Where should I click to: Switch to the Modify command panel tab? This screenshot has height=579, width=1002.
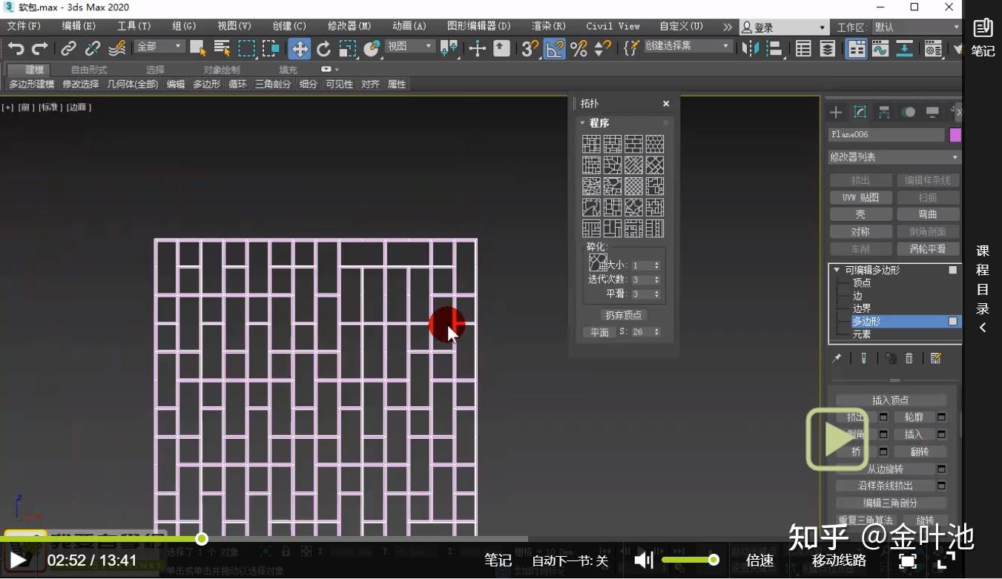pos(860,113)
